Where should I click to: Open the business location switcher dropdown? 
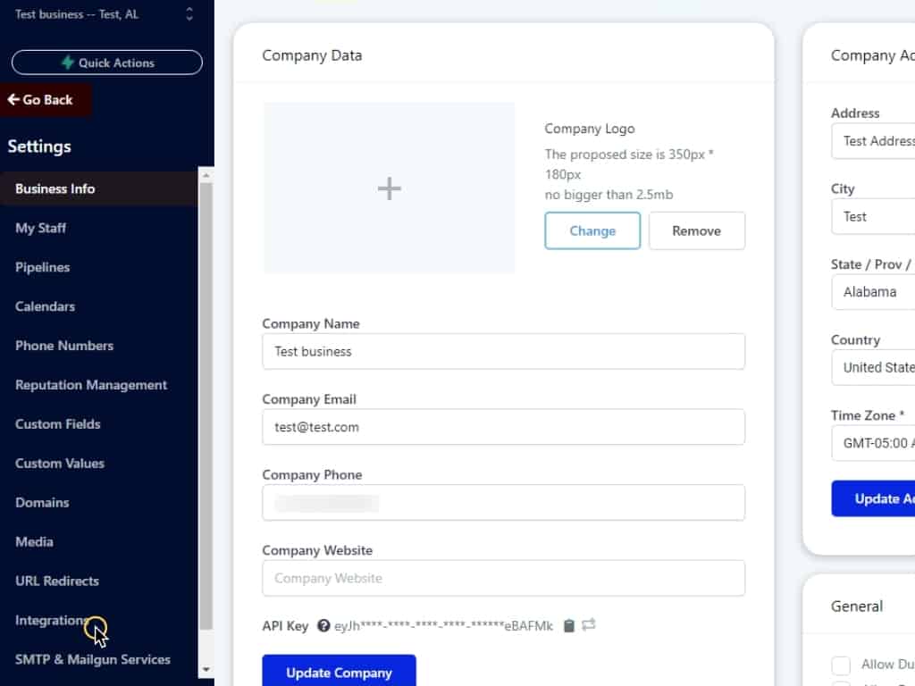tap(189, 14)
